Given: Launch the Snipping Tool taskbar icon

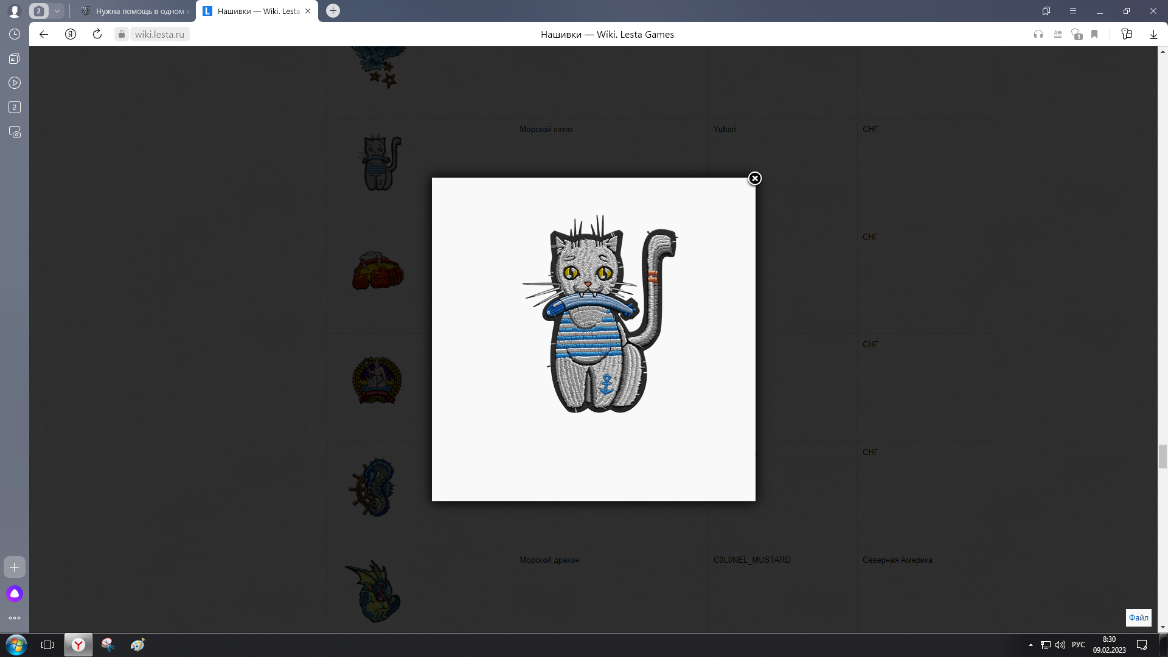Looking at the screenshot, I should [108, 645].
